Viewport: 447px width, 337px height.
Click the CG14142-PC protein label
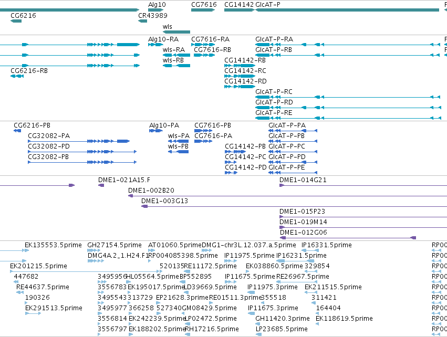[245, 156]
